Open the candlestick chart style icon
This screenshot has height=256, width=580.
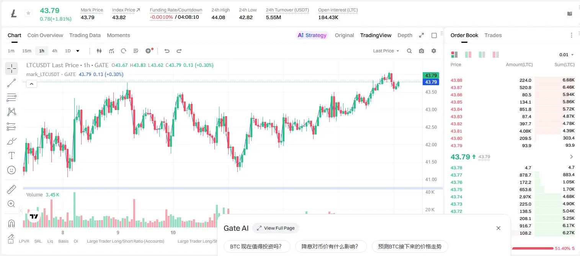pos(99,51)
